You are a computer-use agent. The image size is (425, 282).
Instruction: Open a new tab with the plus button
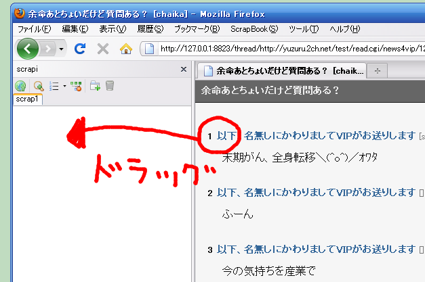point(378,71)
